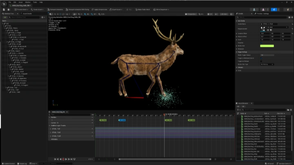This screenshot has height=165, width=294.
Task: Open the Output Log button
Action: click(x=22, y=163)
